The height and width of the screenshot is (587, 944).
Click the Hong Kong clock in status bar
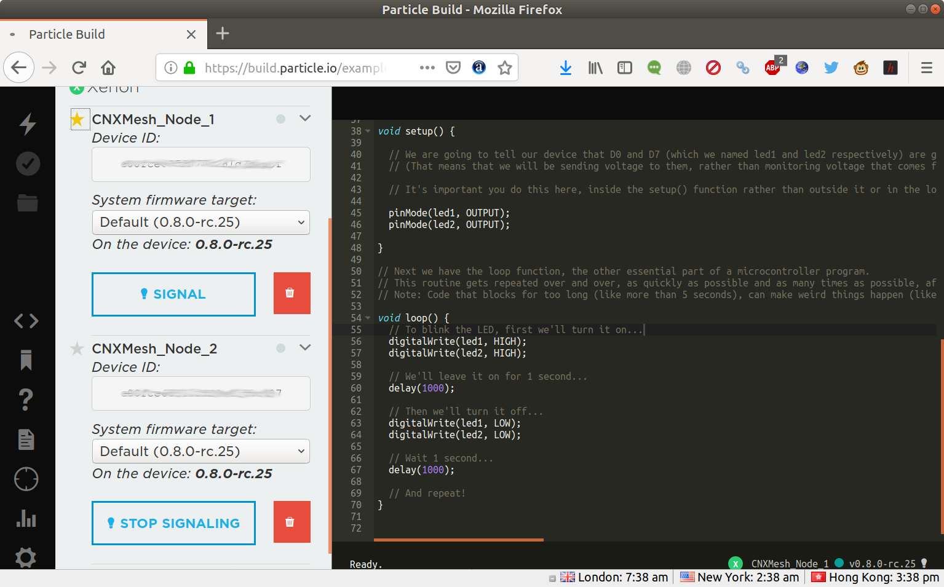(876, 577)
